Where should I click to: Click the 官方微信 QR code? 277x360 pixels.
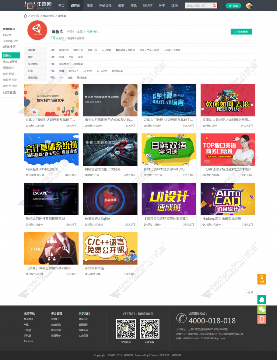coord(126,329)
